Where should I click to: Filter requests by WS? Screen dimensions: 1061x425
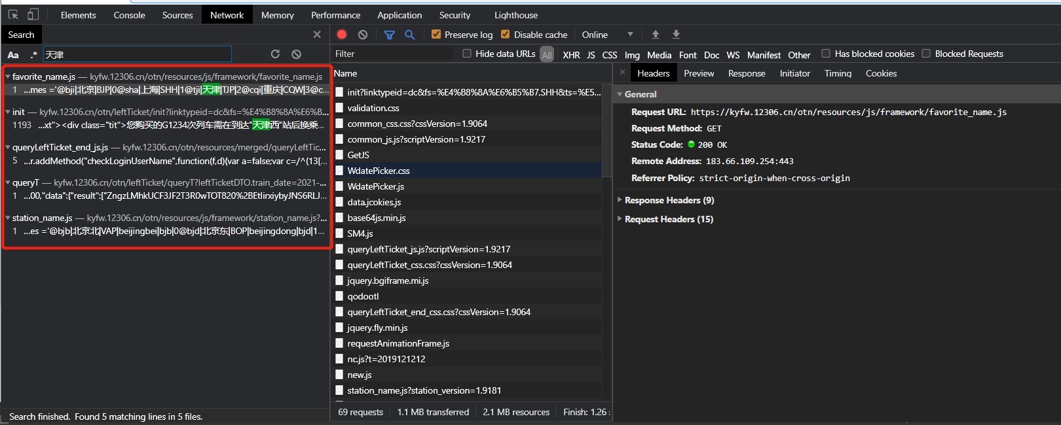pyautogui.click(x=733, y=55)
